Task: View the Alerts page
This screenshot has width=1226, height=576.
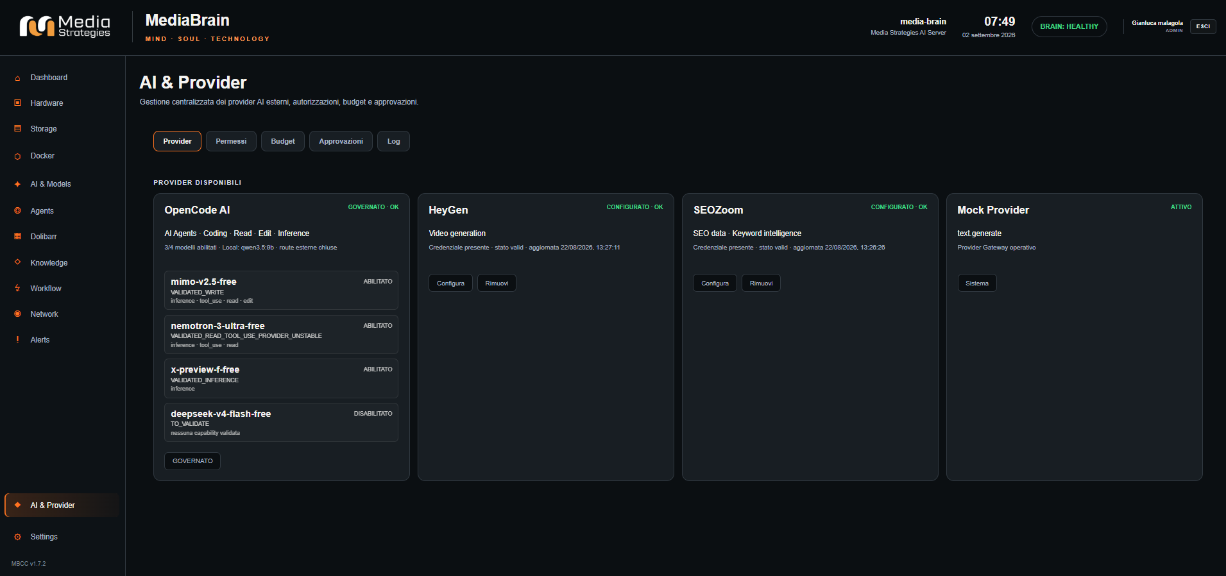Action: (x=62, y=340)
